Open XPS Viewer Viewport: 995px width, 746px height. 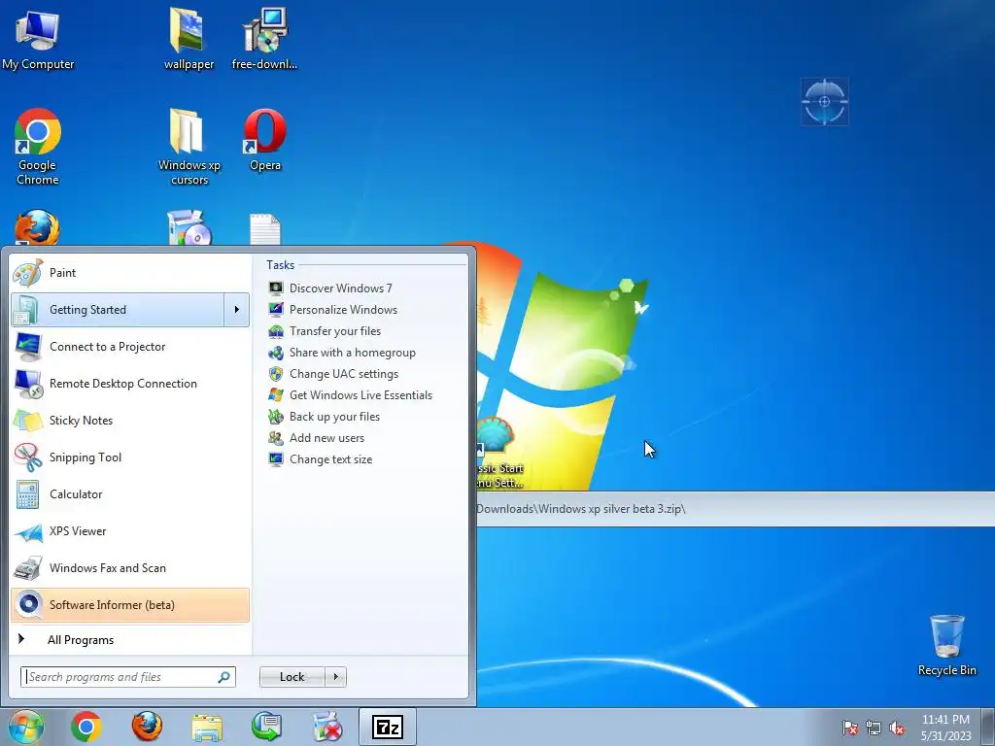pyautogui.click(x=130, y=531)
